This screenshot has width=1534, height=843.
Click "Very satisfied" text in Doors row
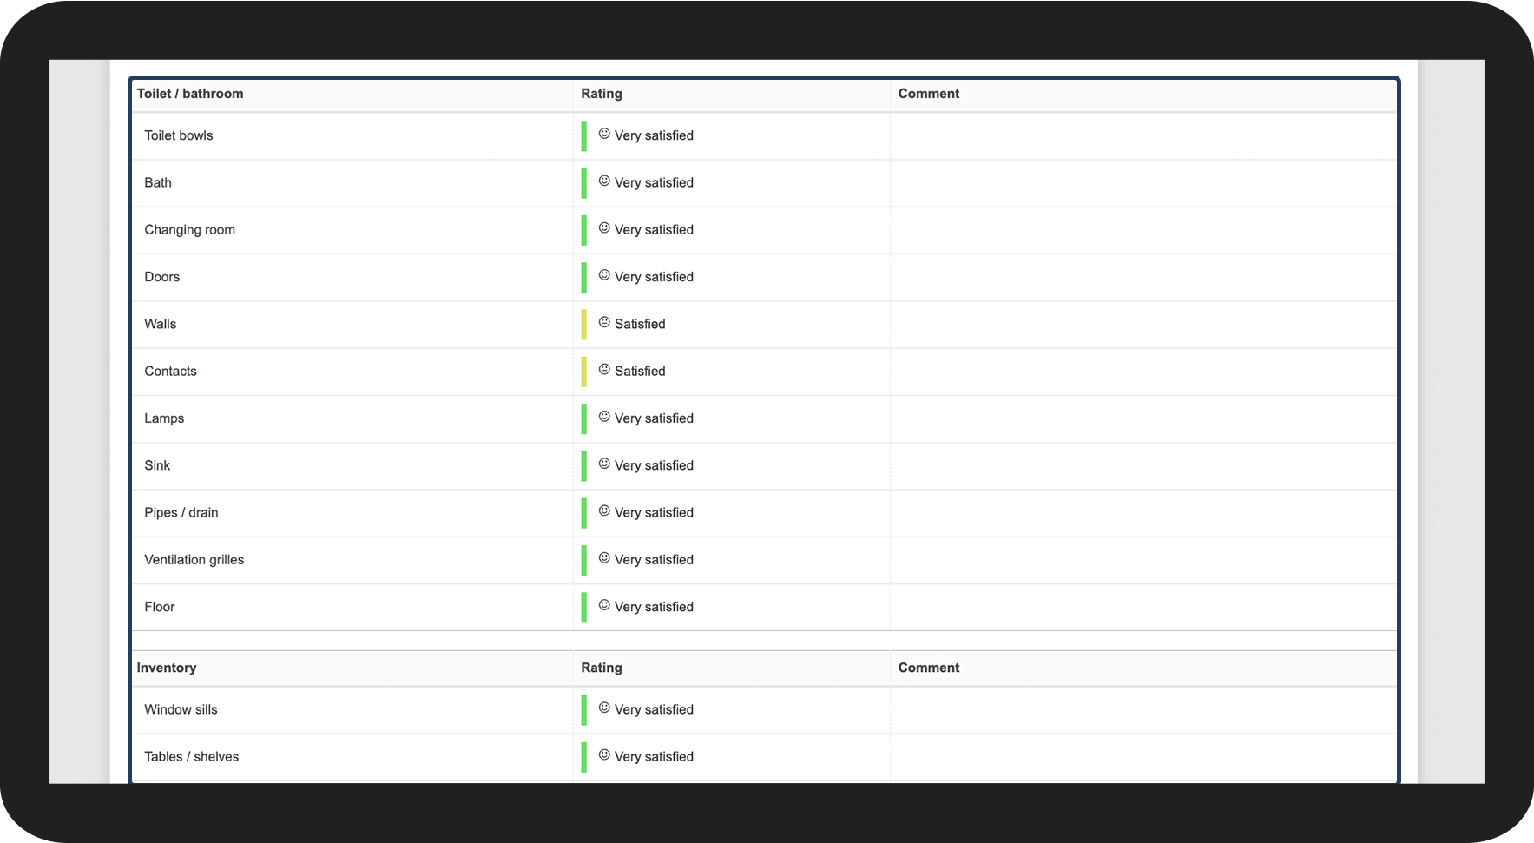654,277
